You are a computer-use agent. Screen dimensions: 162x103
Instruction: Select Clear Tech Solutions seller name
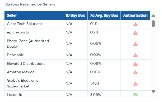(25, 24)
